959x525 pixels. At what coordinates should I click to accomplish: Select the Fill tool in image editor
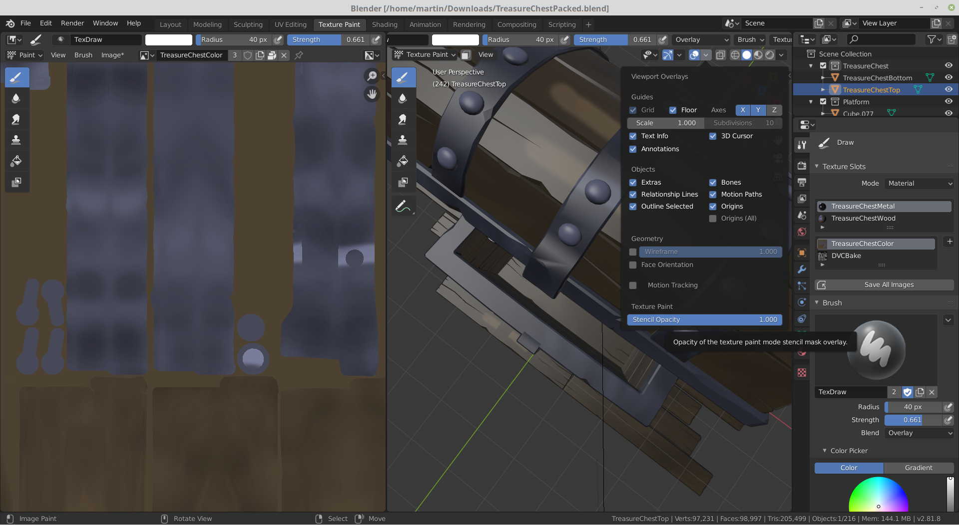click(16, 161)
